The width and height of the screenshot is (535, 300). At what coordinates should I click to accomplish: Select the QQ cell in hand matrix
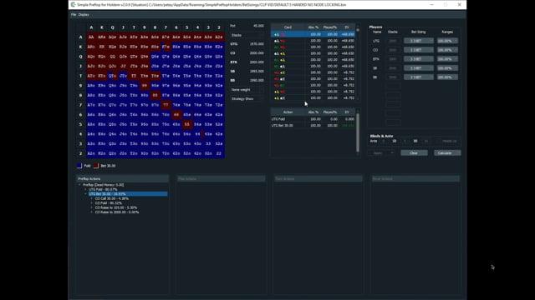112,57
